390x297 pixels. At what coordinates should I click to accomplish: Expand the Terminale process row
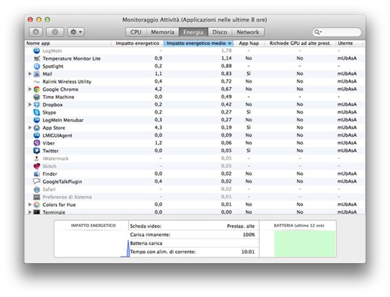pos(30,212)
